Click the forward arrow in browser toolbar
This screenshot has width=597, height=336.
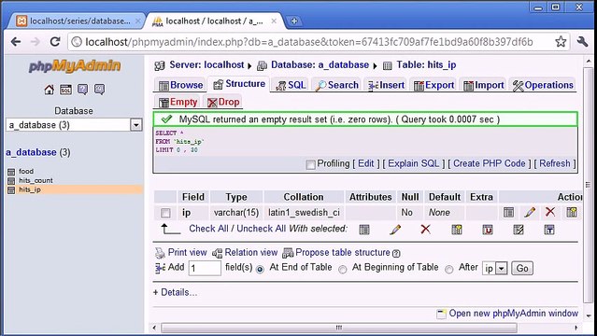click(35, 41)
